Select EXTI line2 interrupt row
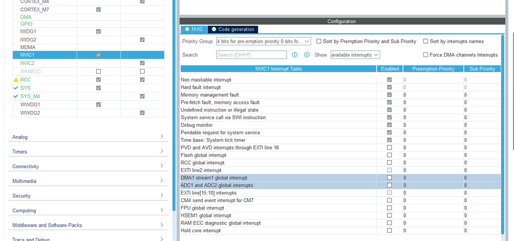Viewport: 514px width, 241px height. 341,170
